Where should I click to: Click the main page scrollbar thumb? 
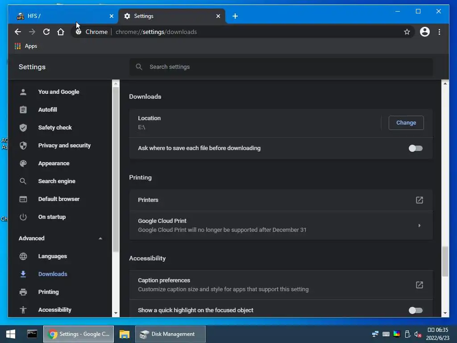(x=445, y=261)
